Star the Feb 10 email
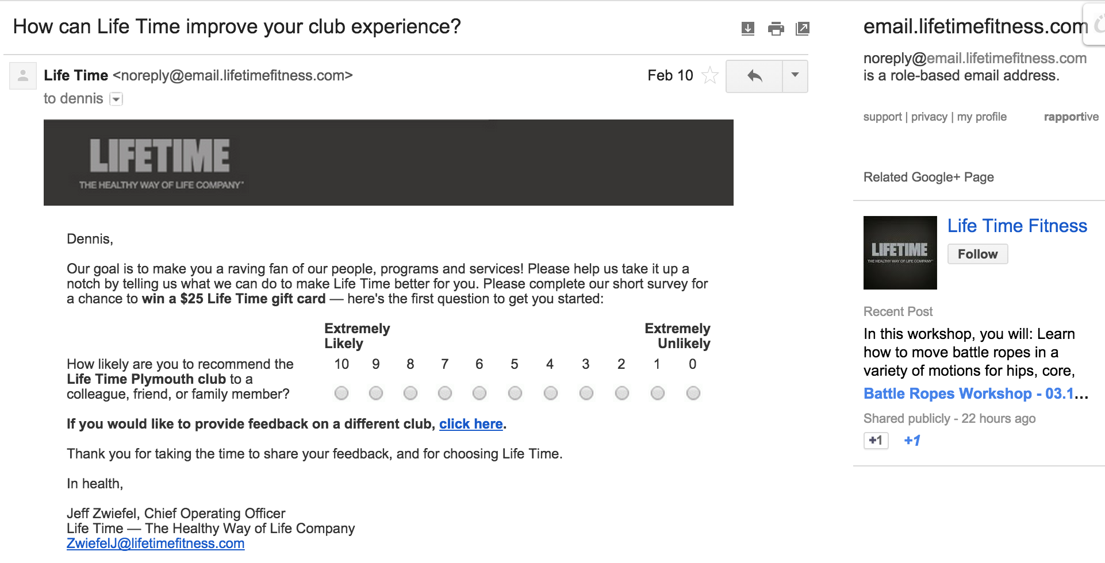1105x563 pixels. click(710, 75)
